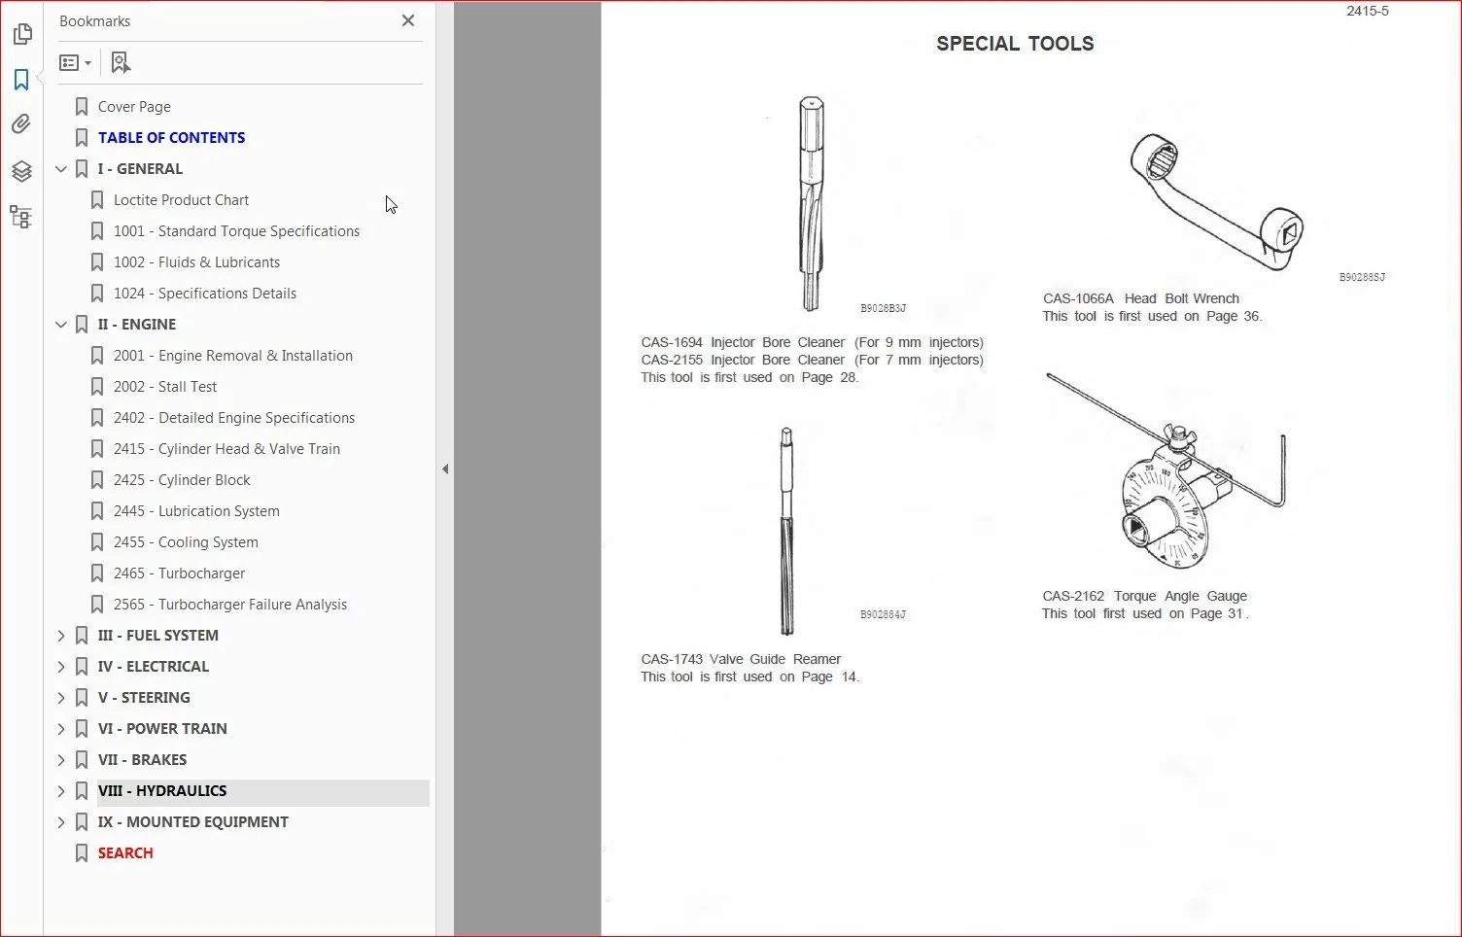The image size is (1462, 937).
Task: Expand the IV - ELECTRICAL section
Action: click(61, 667)
